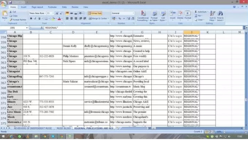
Task: Decrease the cell indent
Action: tap(81, 19)
